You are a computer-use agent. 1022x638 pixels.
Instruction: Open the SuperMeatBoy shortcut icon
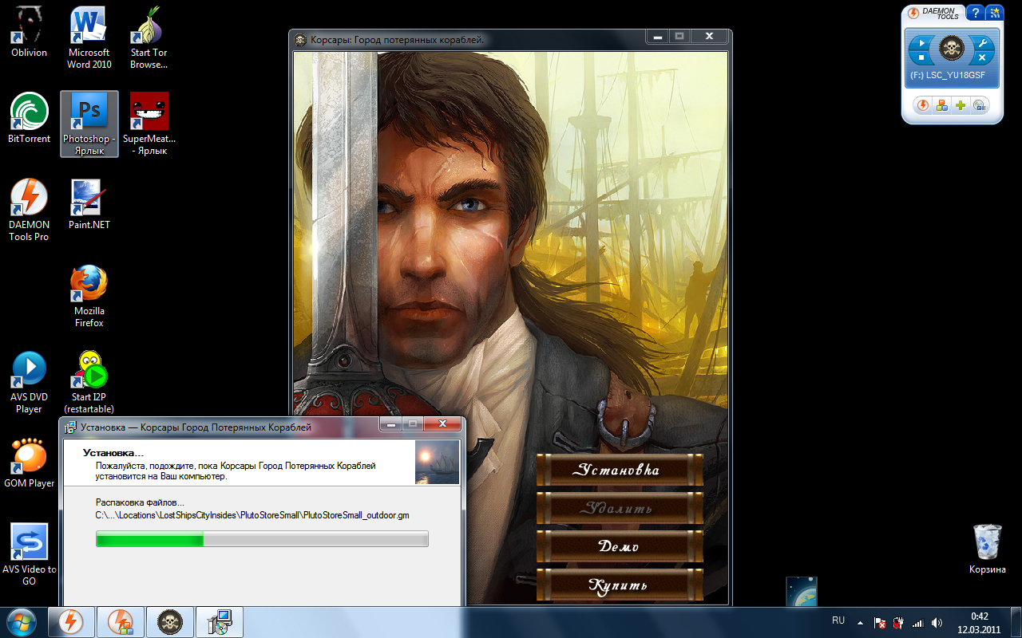(x=149, y=124)
